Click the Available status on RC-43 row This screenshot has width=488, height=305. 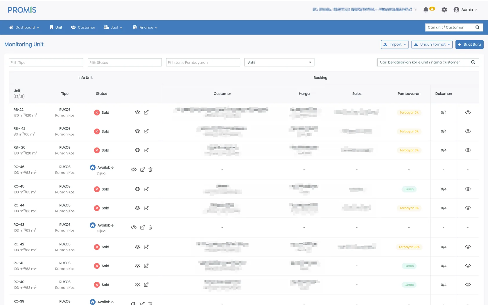pyautogui.click(x=102, y=225)
